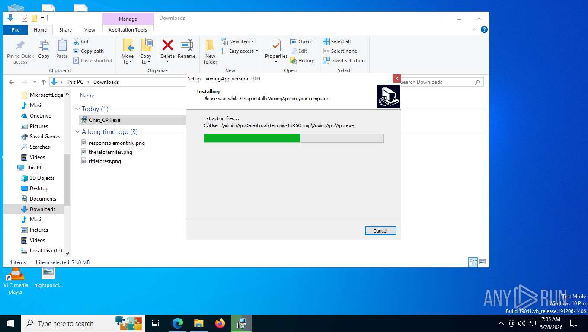The height and width of the screenshot is (332, 588).
Task: Open MicrosoftEdge folder in navigation pane
Action: 42,95
